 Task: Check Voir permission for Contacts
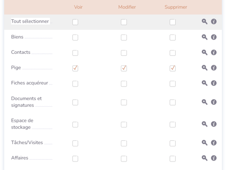coord(75,53)
